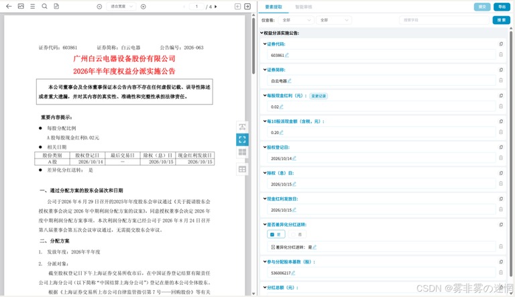
Task: Go to next page arrow beside /4
Action: pyautogui.click(x=216, y=7)
